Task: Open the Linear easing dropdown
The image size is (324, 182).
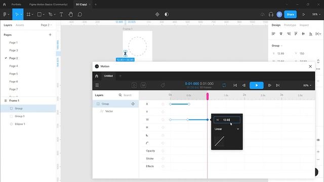Action: click(227, 129)
